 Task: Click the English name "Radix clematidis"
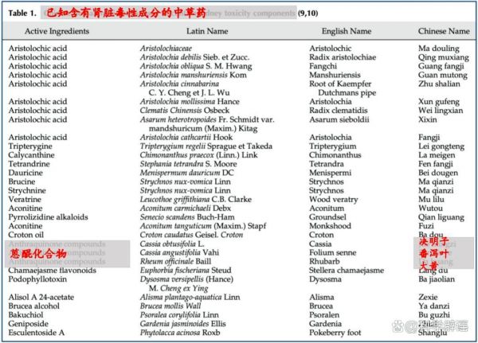point(339,111)
